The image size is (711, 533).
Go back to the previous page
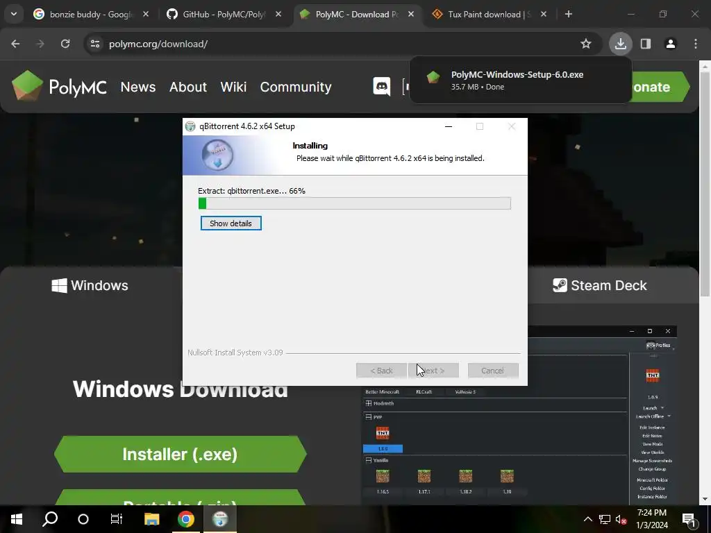tap(15, 44)
